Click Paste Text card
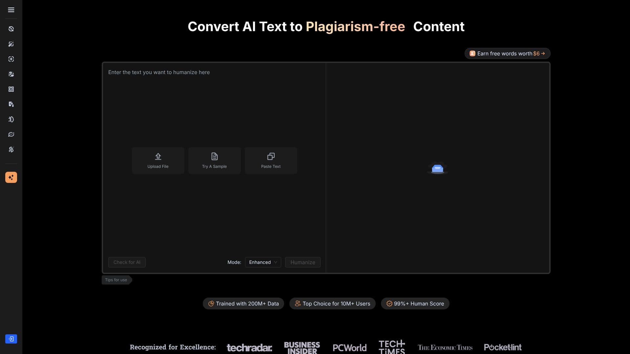 tap(271, 161)
